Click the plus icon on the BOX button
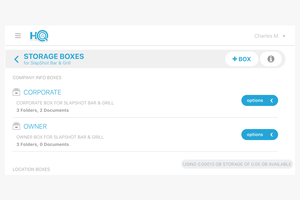The width and height of the screenshot is (300, 200). (x=234, y=59)
